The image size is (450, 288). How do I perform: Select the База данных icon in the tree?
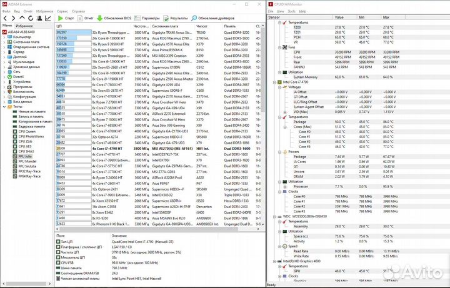pos(10,102)
